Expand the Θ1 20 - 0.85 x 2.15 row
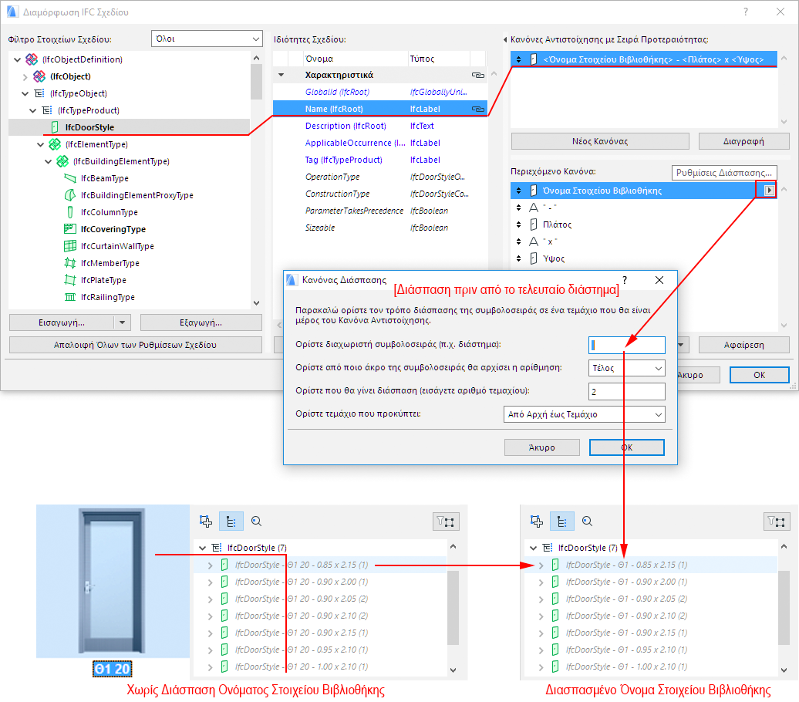 [210, 565]
